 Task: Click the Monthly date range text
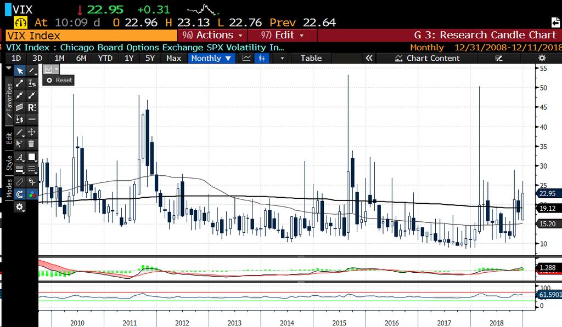click(x=486, y=47)
